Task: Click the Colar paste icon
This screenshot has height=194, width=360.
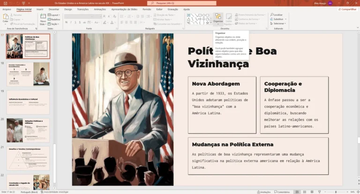Action: (6, 17)
